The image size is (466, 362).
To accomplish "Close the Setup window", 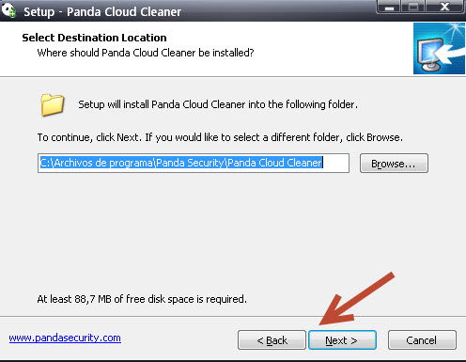I will pos(444,7).
